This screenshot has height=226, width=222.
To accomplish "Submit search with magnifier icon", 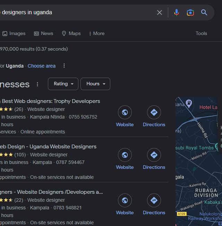I will (204, 12).
